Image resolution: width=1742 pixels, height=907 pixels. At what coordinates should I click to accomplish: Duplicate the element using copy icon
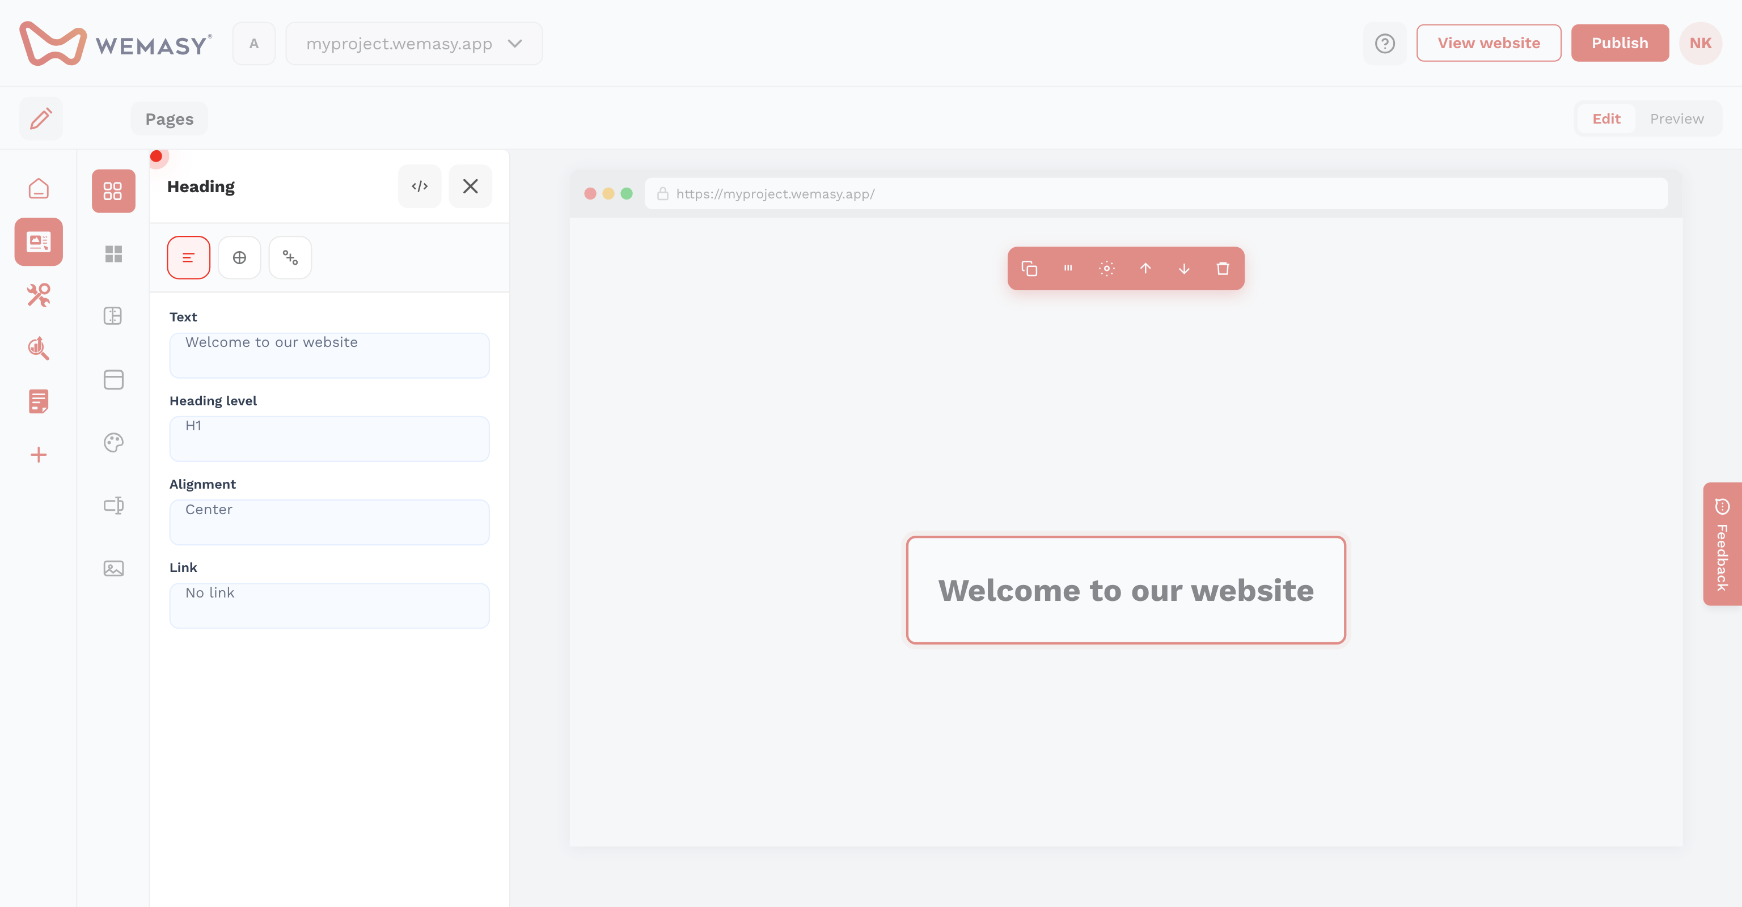click(1029, 269)
